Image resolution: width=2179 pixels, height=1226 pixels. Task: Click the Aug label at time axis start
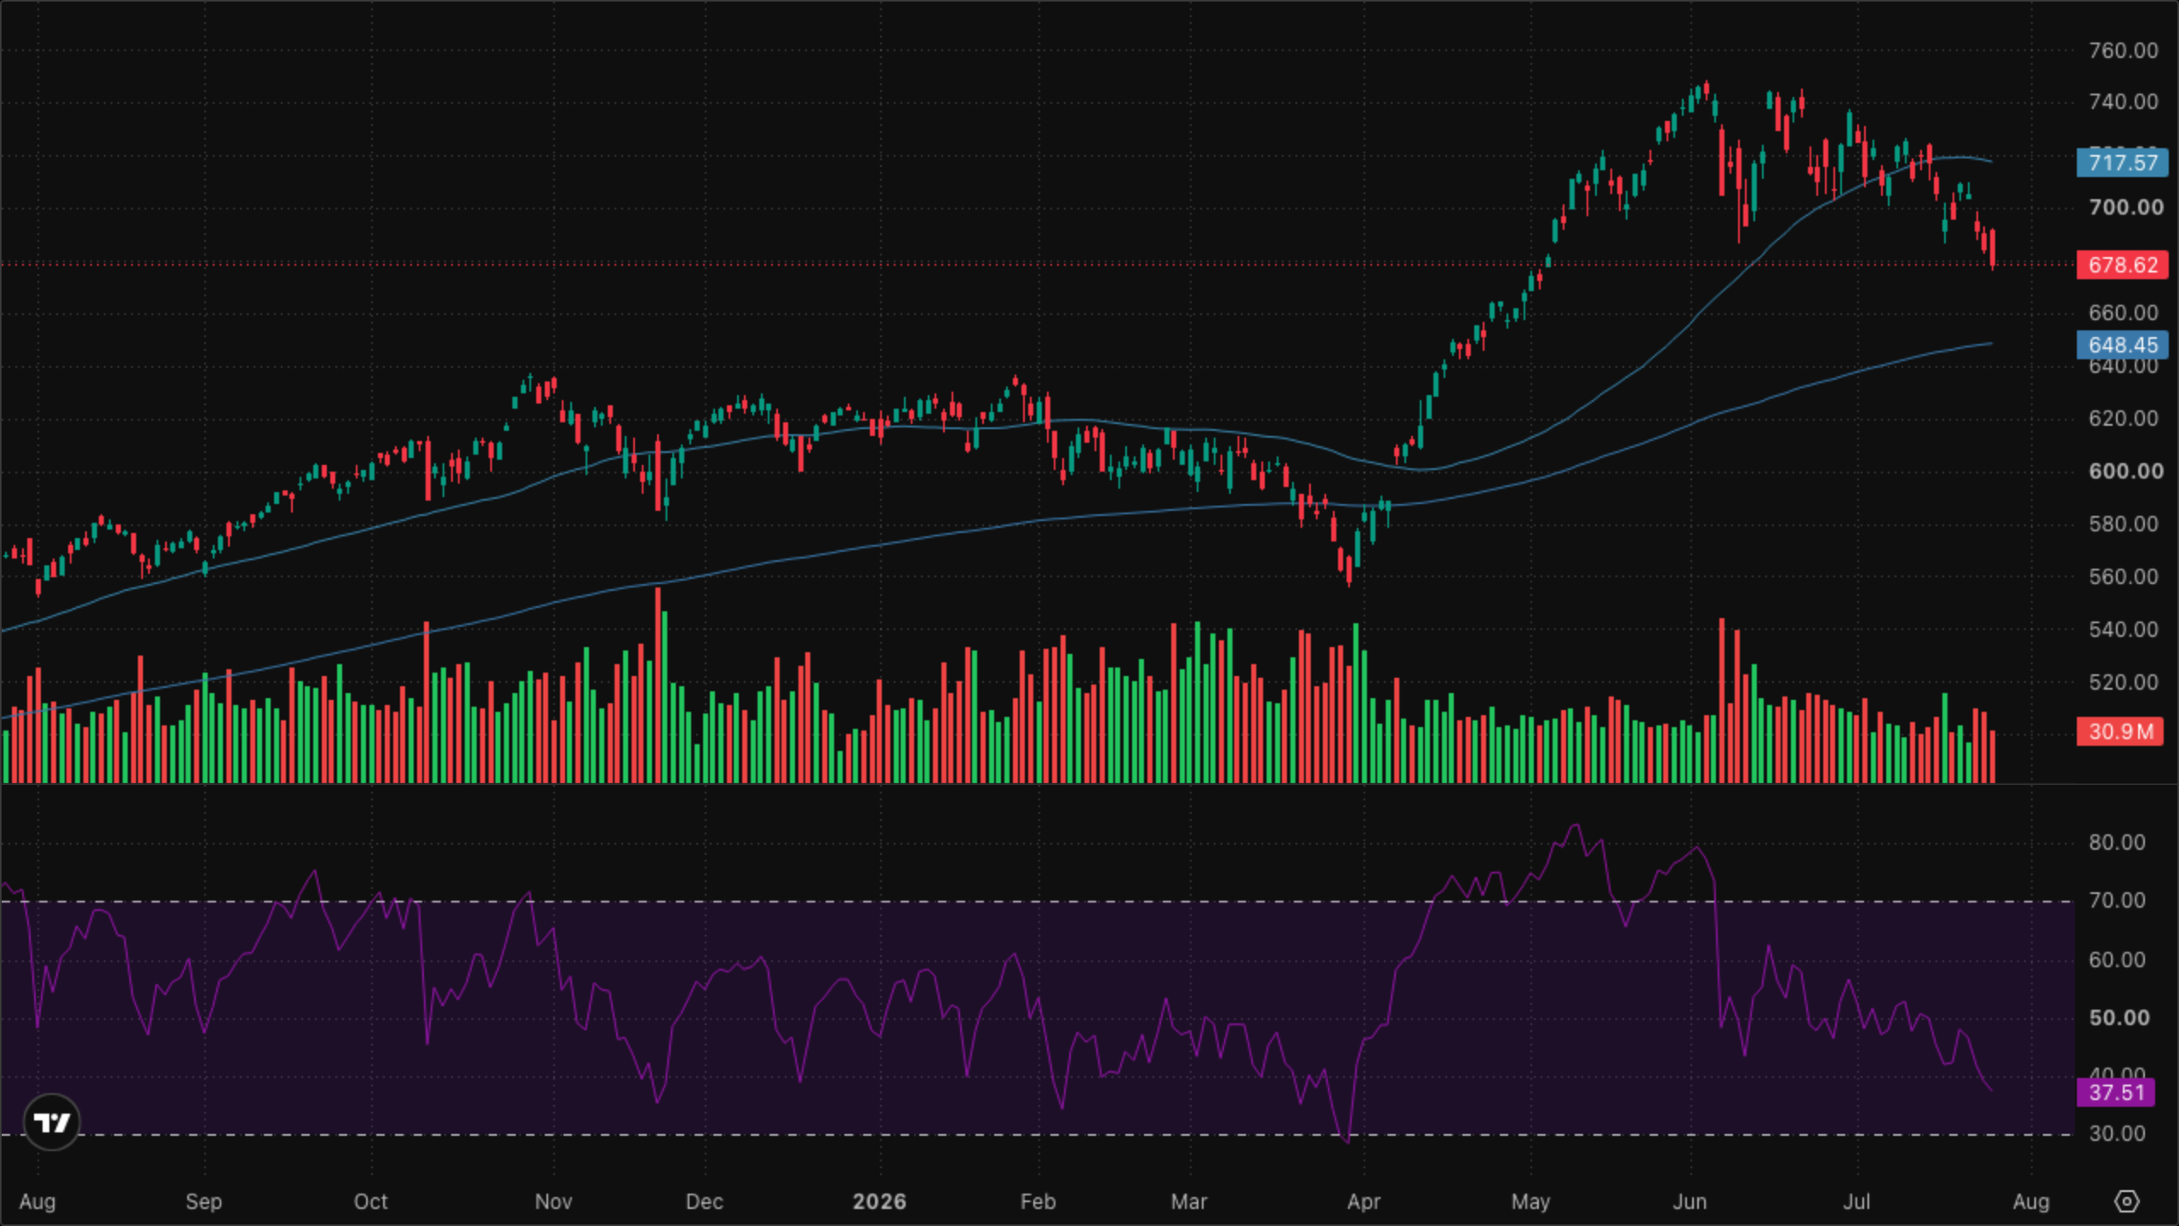pos(37,1202)
